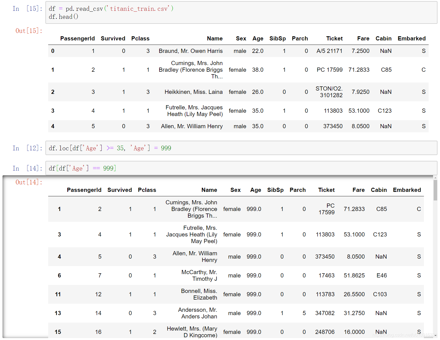Click 'Hewlett, Mrs. (Mary D Kingcome)' name cell

pyautogui.click(x=192, y=332)
